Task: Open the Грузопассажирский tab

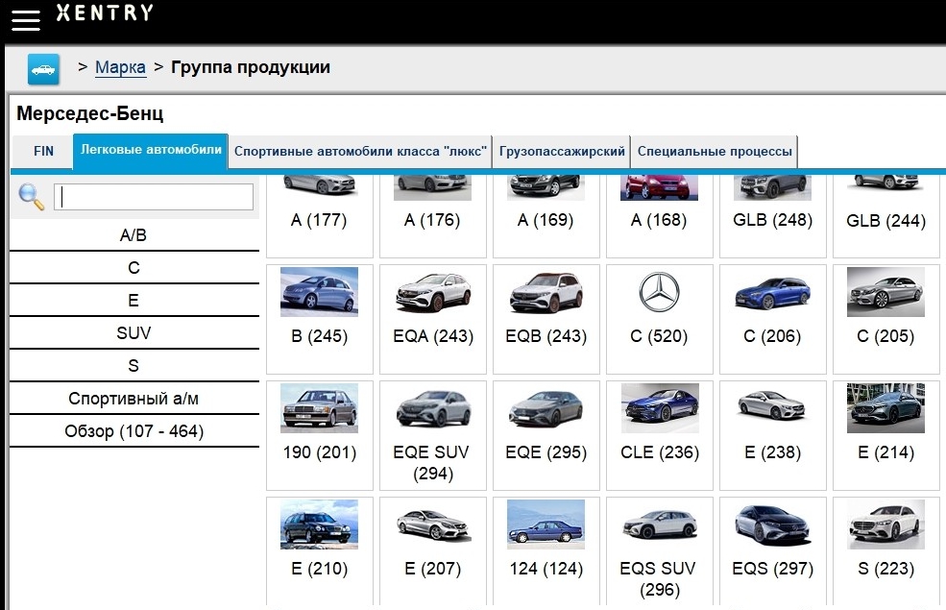Action: click(562, 152)
